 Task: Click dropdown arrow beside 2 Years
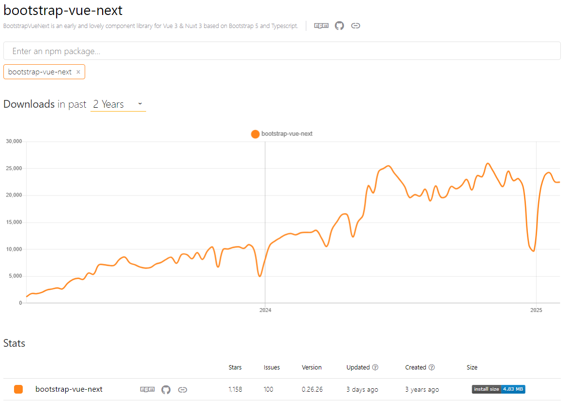point(140,104)
